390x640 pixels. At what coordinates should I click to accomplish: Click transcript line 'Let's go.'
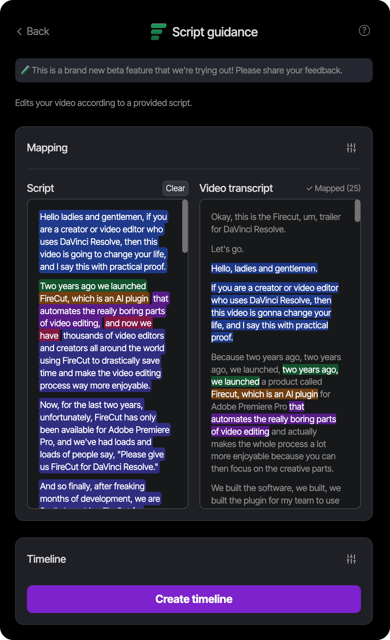228,249
